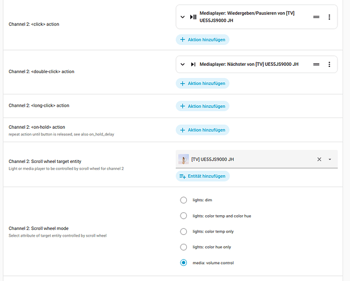Click the next-track icon in double-click action

point(193,64)
